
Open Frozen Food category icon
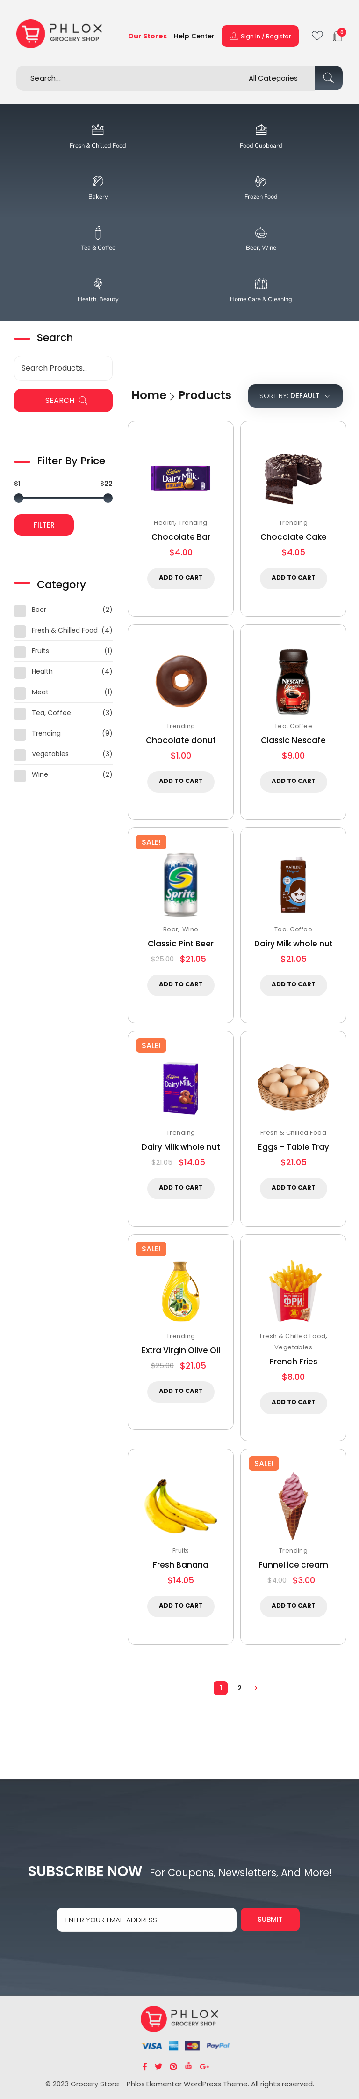click(261, 181)
